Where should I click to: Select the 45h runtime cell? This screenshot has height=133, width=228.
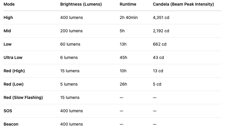123,57
